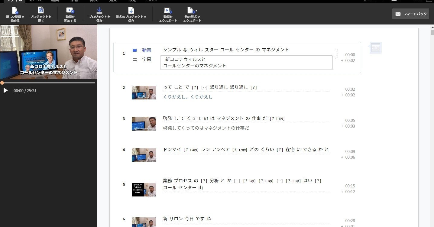
Task: Open a project via プロジェクトを開く icon
Action: tap(41, 12)
